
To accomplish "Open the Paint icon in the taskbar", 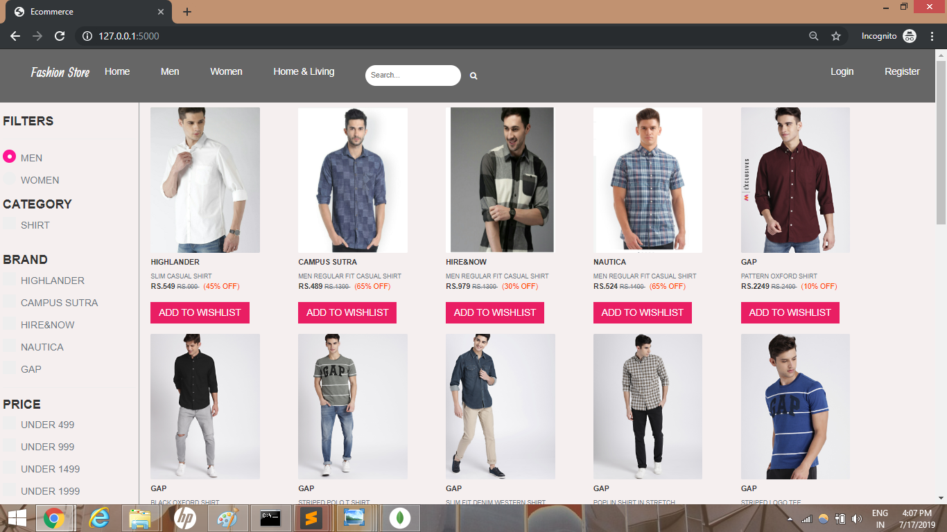I will click(x=227, y=518).
